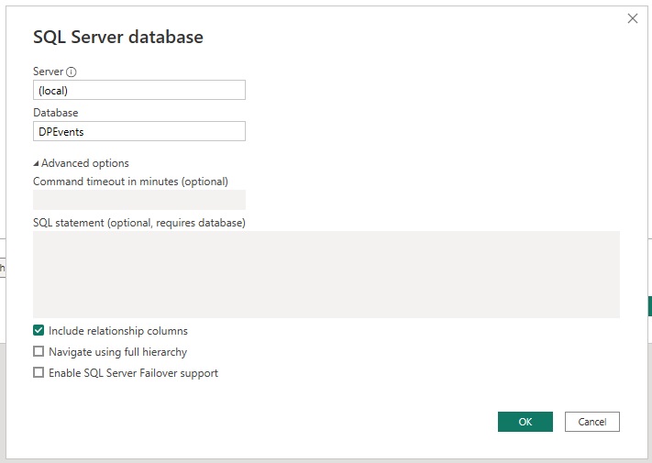This screenshot has width=652, height=463.
Task: Click the "Include relationship columns" label text
Action: tap(118, 331)
